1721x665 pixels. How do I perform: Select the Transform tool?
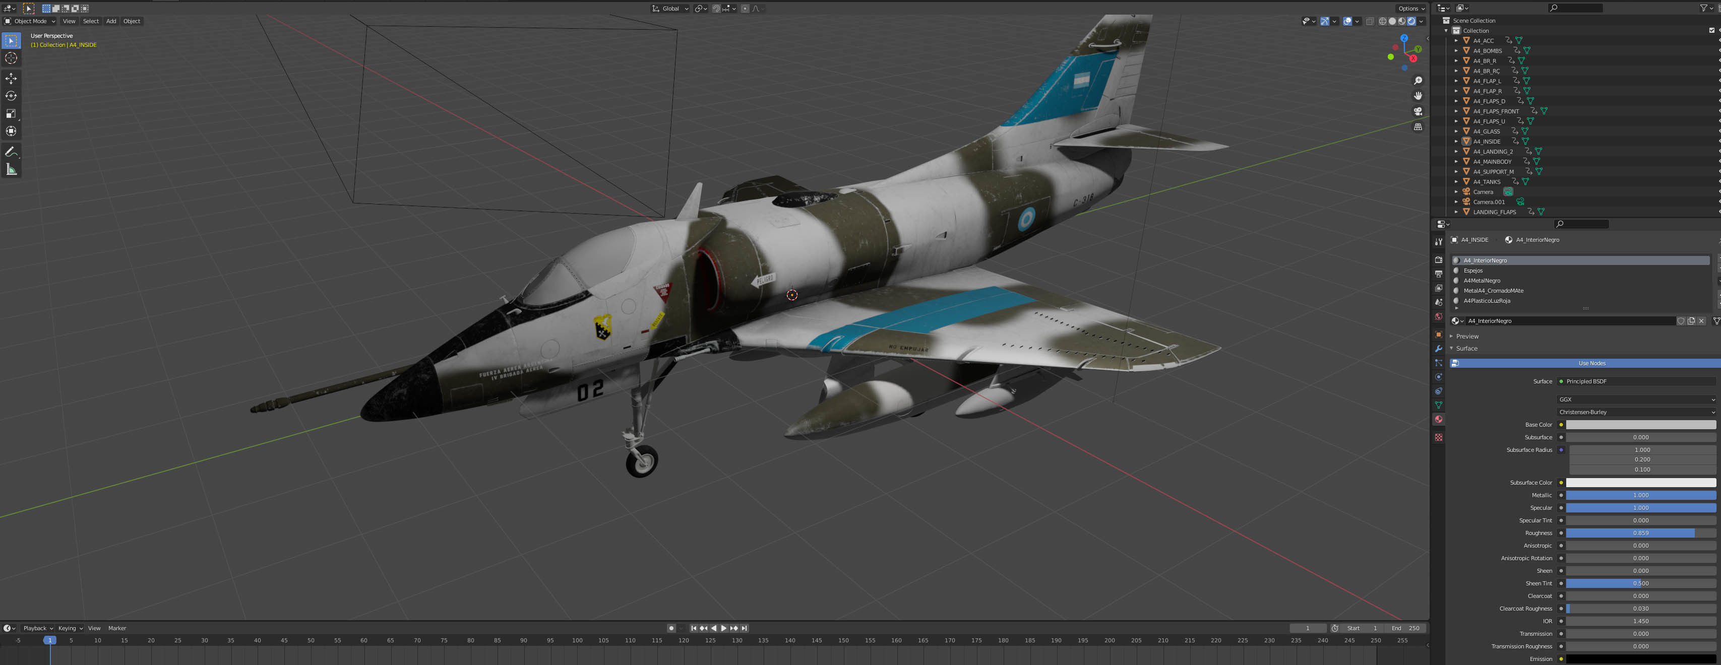point(12,131)
